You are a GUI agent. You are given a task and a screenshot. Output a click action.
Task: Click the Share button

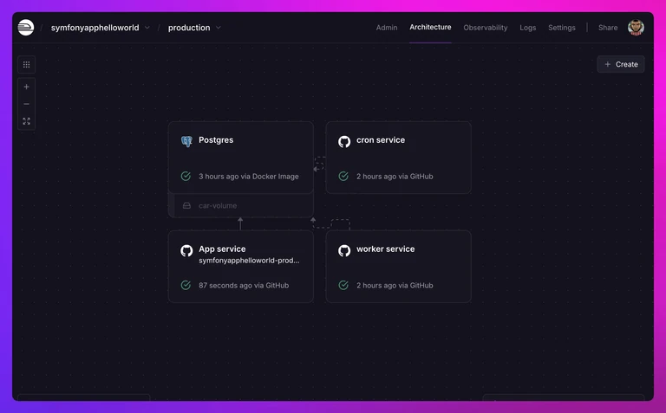pyautogui.click(x=608, y=28)
